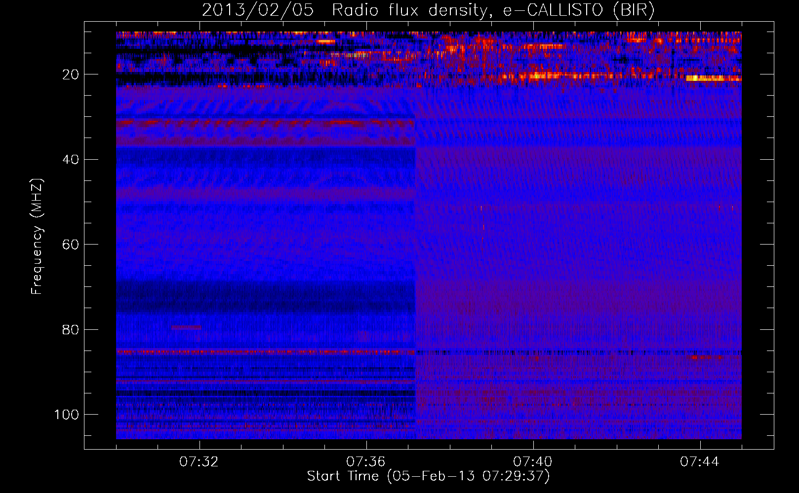Click the 07:36 time tick label
The width and height of the screenshot is (799, 493).
[x=366, y=462]
